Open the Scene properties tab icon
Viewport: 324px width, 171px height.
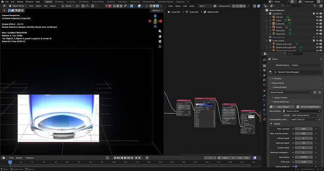[x=264, y=80]
